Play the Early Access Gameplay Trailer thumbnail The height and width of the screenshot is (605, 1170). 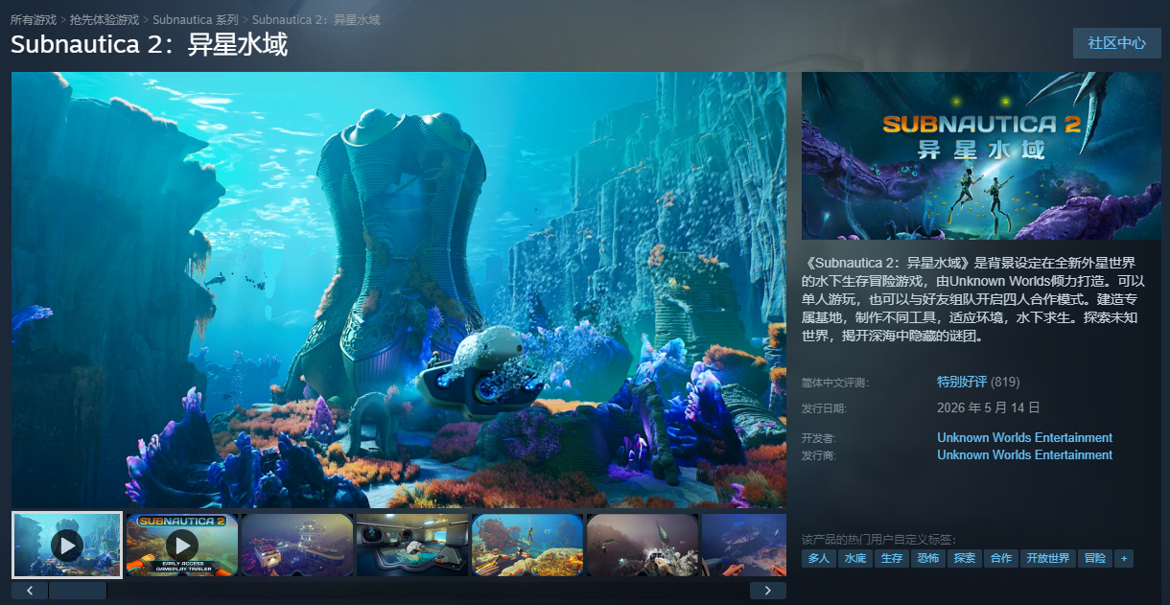182,545
